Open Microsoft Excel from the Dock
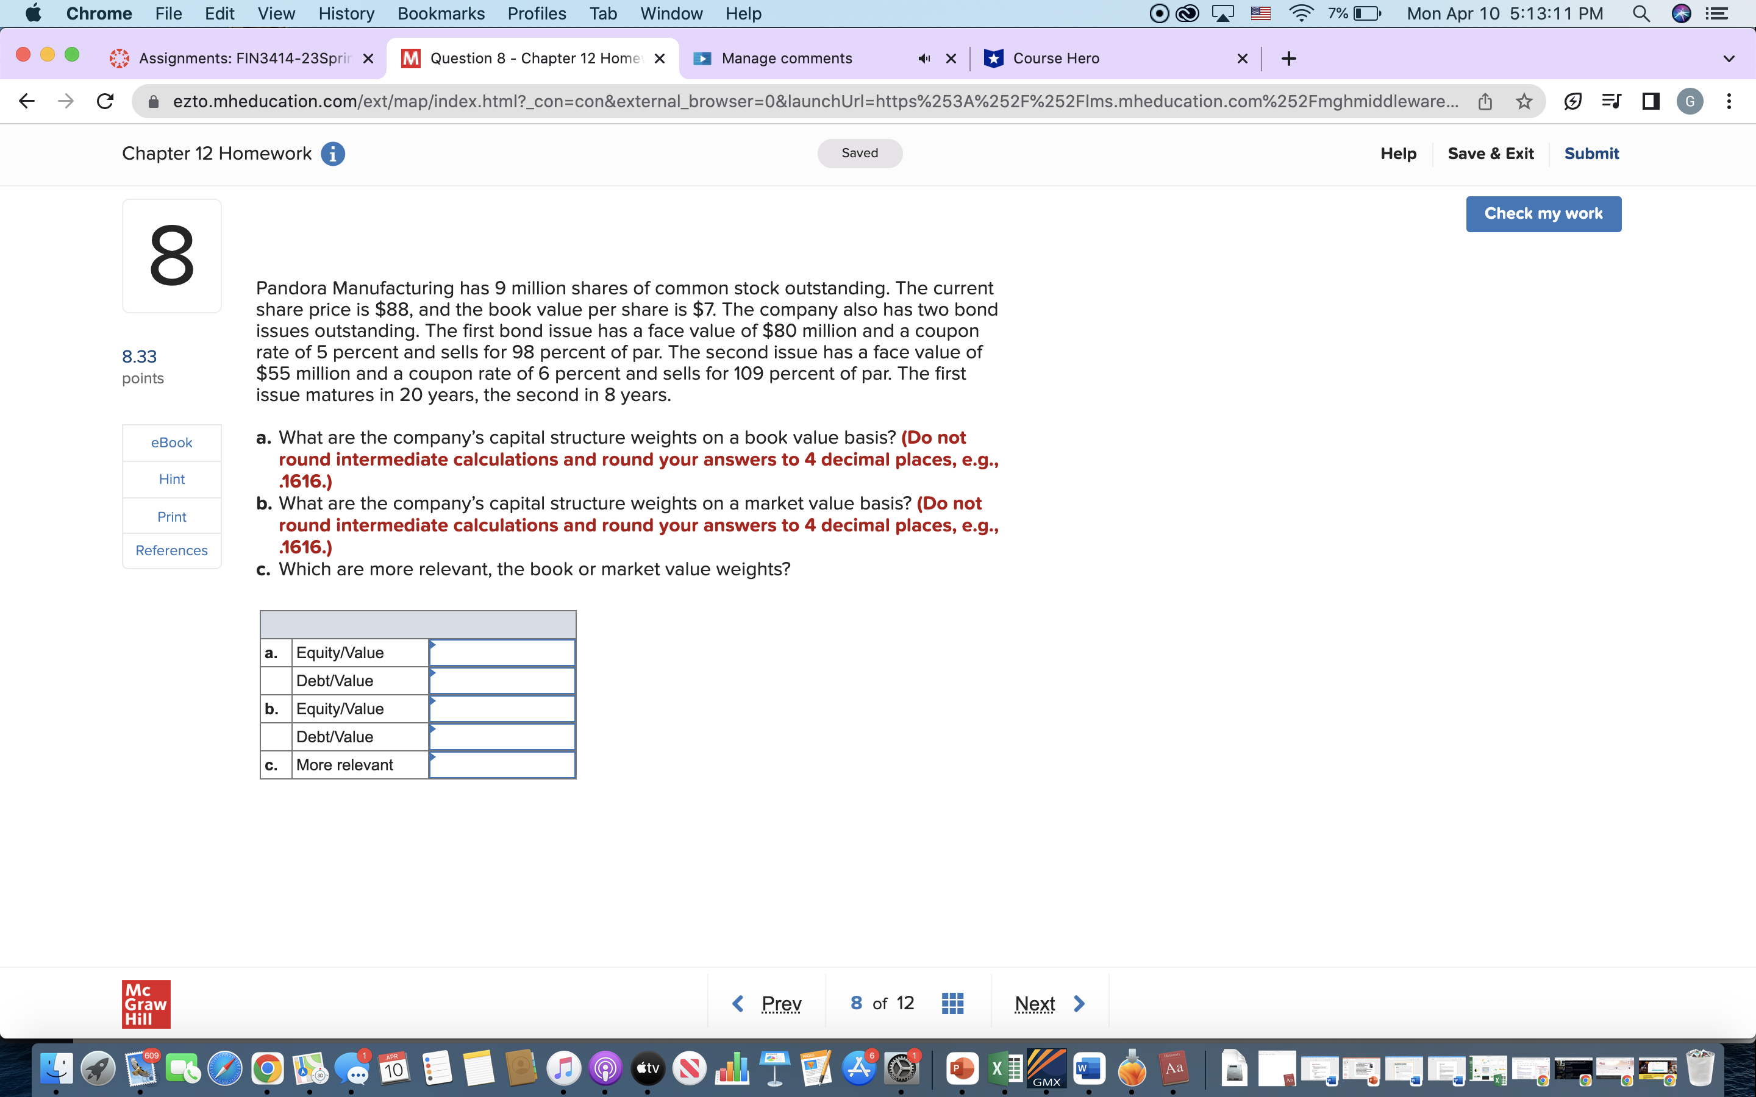 (1005, 1068)
